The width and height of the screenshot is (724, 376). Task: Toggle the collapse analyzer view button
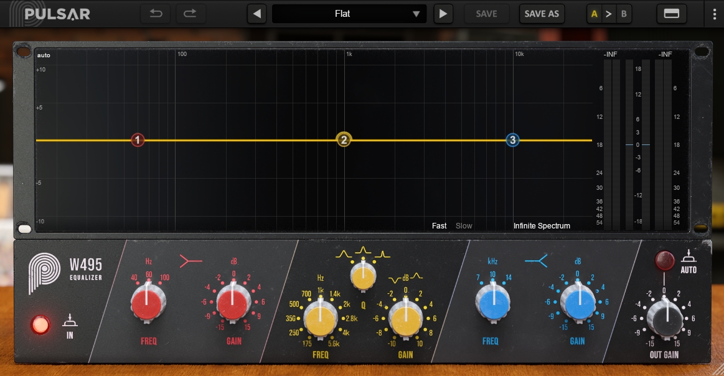[671, 14]
